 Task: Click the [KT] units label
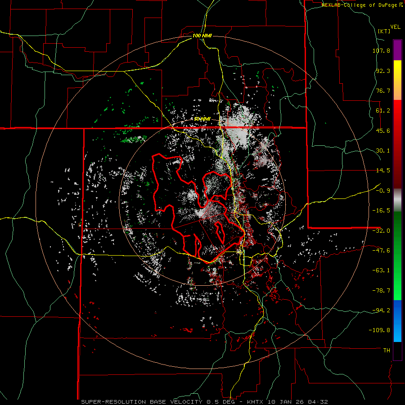point(384,31)
